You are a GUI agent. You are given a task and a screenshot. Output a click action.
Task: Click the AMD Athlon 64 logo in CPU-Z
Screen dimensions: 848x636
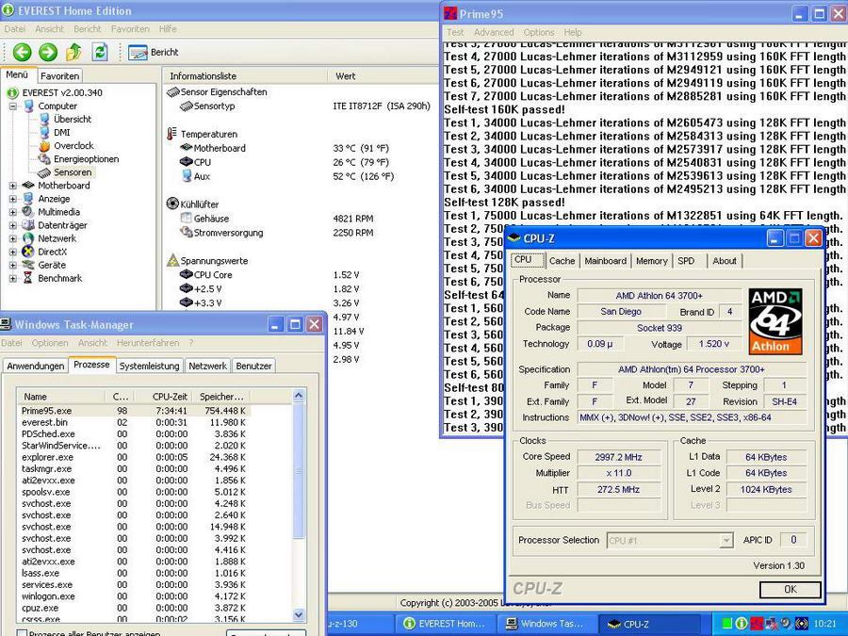click(x=775, y=321)
